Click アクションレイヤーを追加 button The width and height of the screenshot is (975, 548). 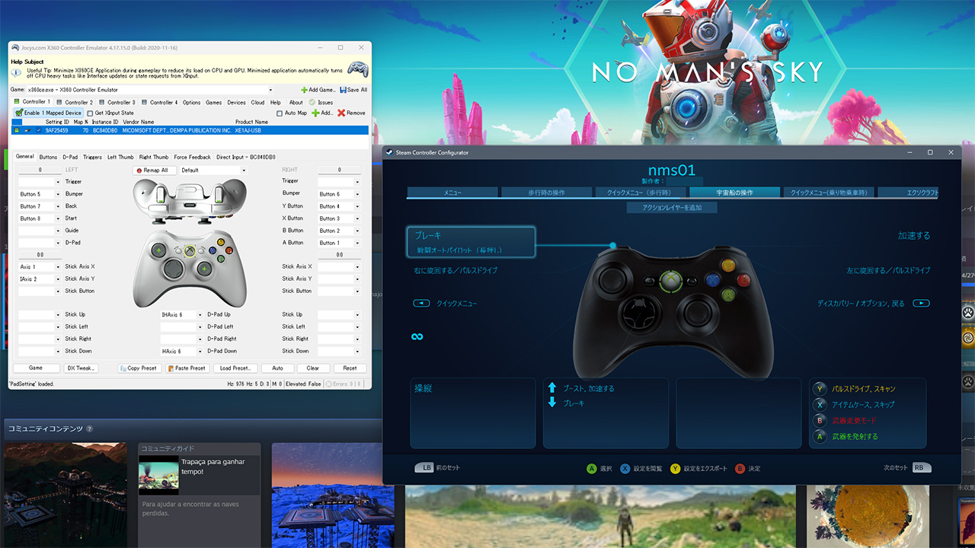pos(672,207)
